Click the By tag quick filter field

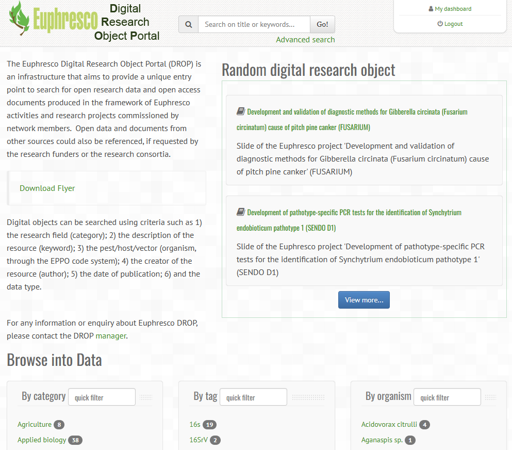click(253, 397)
